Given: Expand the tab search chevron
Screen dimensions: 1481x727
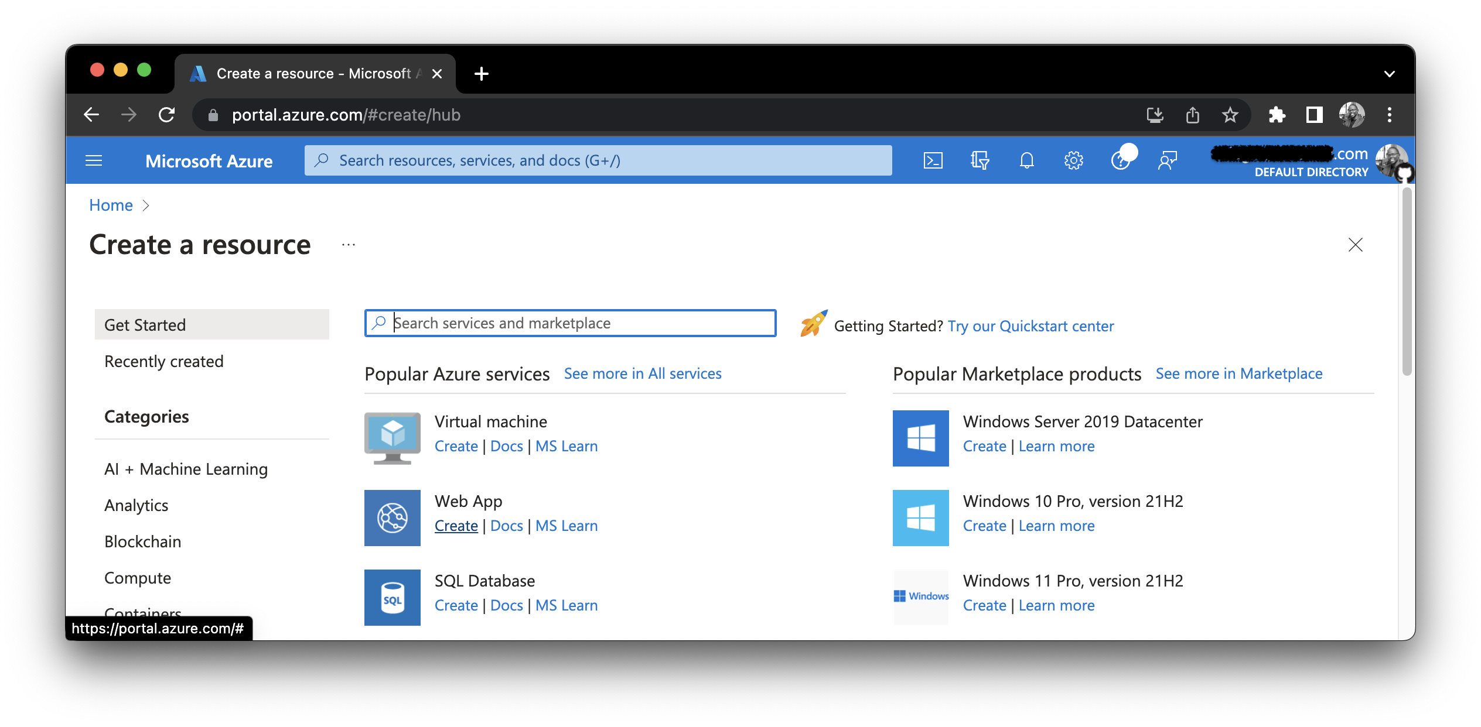Looking at the screenshot, I should (1390, 74).
